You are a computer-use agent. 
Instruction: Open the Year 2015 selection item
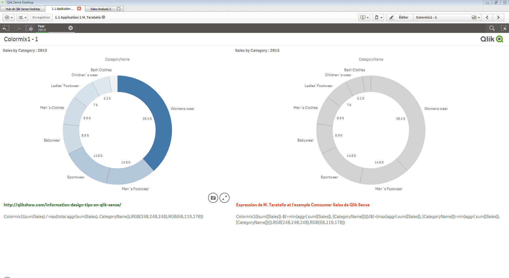click(52, 28)
